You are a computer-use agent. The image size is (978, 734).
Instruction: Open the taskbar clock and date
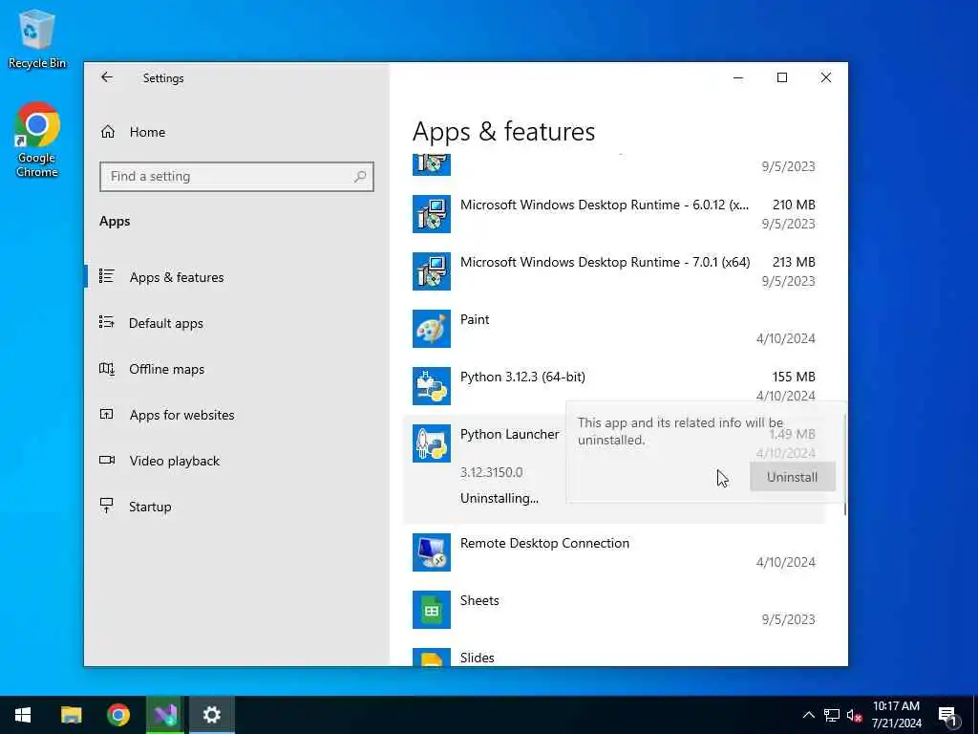click(x=896, y=715)
